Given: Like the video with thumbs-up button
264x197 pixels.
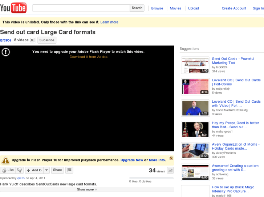Looking at the screenshot, I should [x=8, y=170].
